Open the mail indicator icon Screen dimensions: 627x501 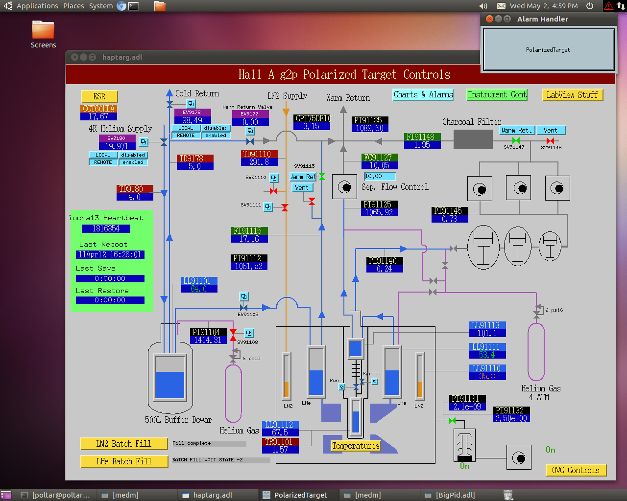click(501, 6)
